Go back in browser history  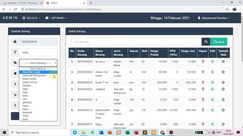tap(4, 9)
